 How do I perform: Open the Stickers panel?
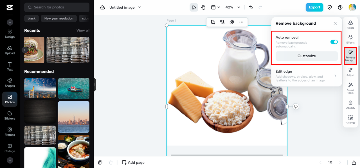(x=10, y=115)
